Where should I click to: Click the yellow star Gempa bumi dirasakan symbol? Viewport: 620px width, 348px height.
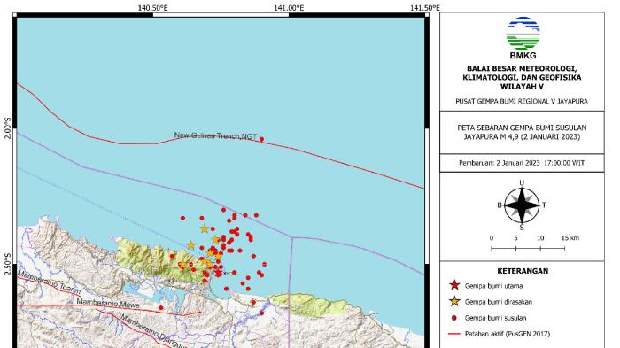[x=454, y=301]
